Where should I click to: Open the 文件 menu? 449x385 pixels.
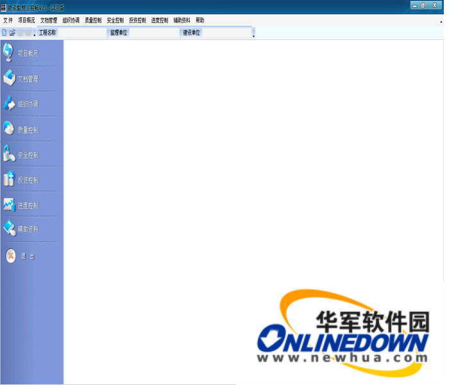[8, 21]
